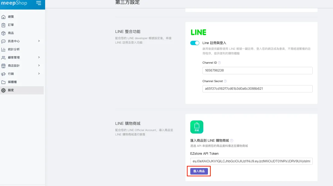Disable the Line 註冊與登入 switch
The height and width of the screenshot is (186, 333).
pyautogui.click(x=195, y=43)
